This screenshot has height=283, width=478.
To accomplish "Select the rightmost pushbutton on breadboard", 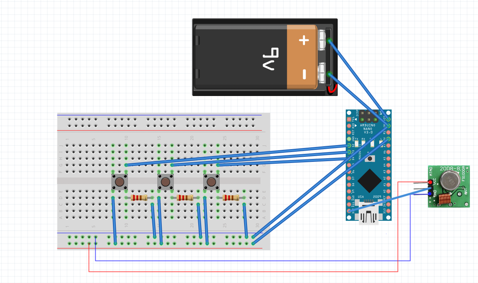I will click(x=211, y=182).
